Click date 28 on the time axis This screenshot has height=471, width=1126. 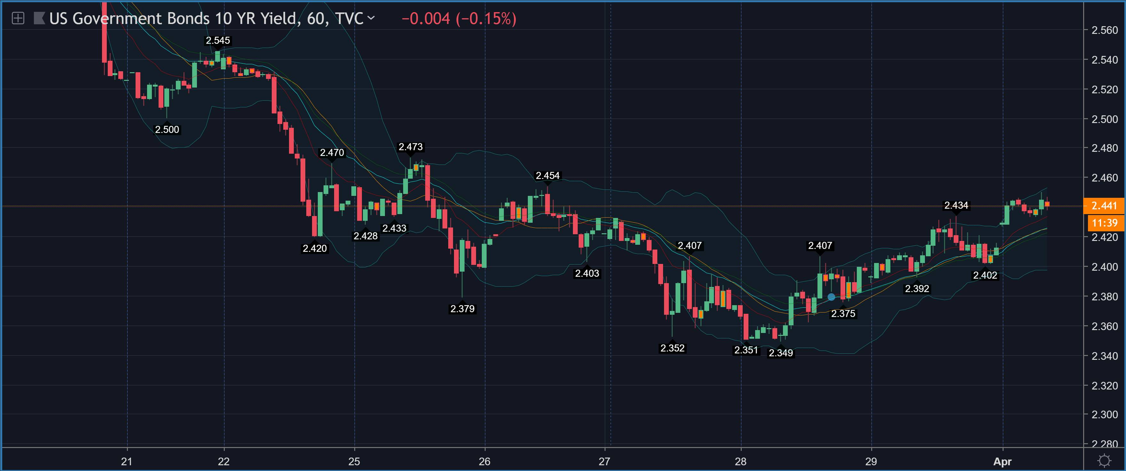tap(740, 461)
